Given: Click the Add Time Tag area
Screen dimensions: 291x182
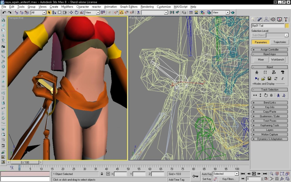Looking at the screenshot, I should point(176,180).
